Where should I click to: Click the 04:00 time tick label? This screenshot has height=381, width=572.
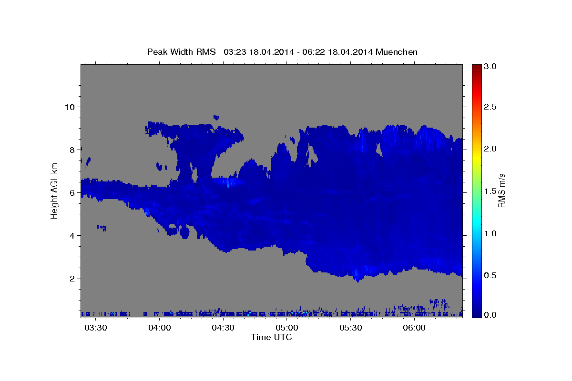[x=160, y=328]
